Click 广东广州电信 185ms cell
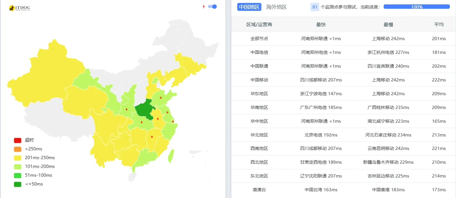The width and height of the screenshot is (456, 198). point(321,107)
